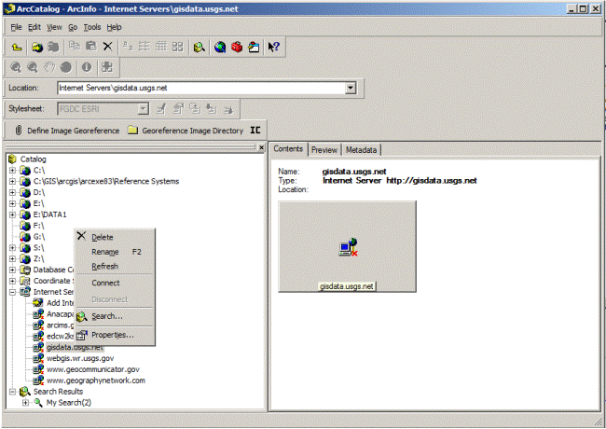Select the F:\ drive item
Viewport: 606px width, 429px height.
coord(38,226)
